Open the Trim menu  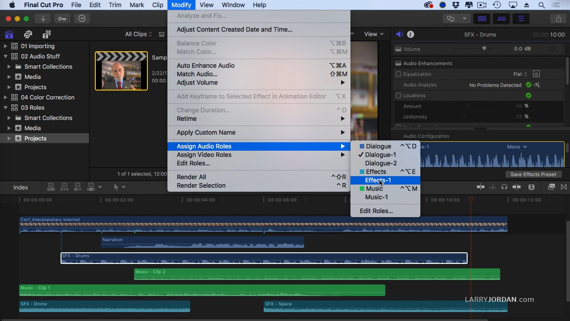pos(115,5)
